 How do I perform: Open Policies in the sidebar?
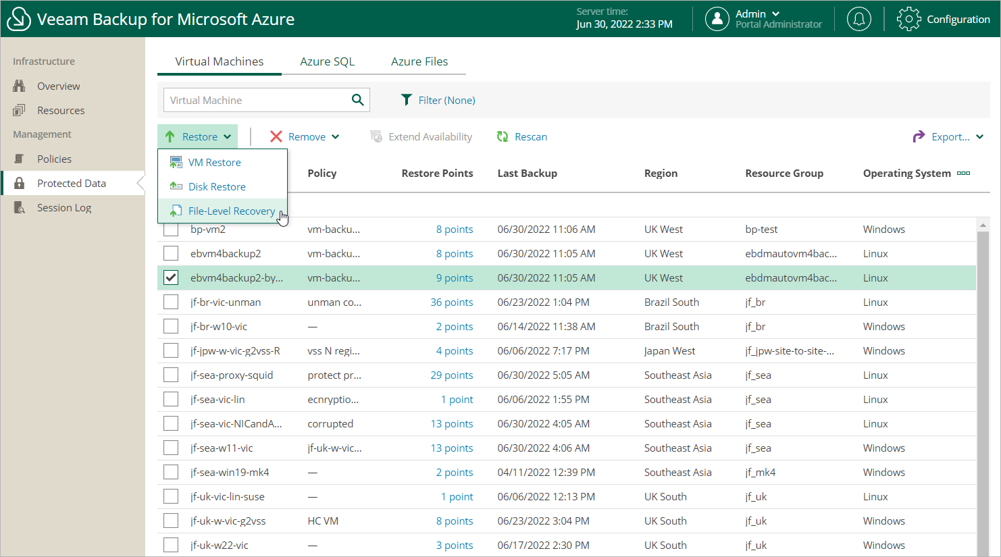(x=54, y=159)
